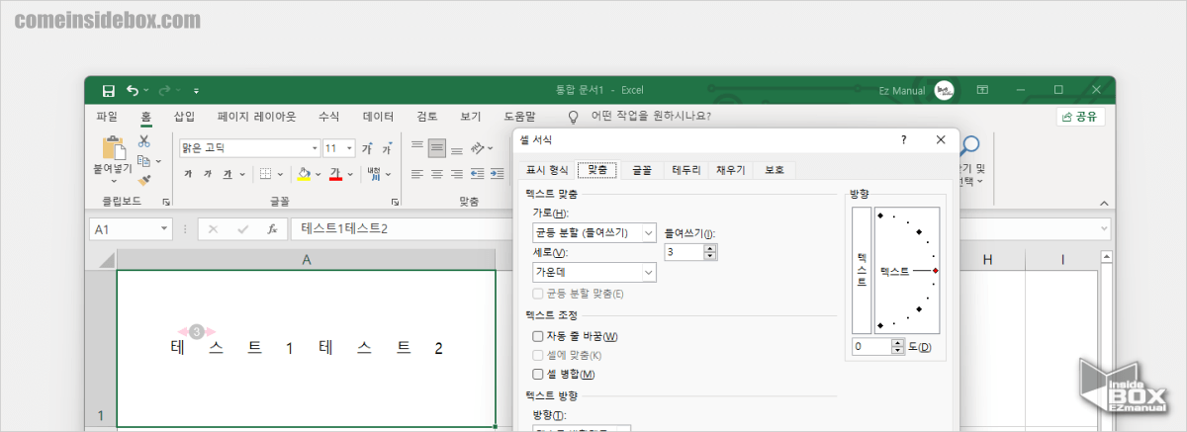Open the 표시 형식 dialog tab
Viewport: 1187px width, 432px height.
[547, 170]
